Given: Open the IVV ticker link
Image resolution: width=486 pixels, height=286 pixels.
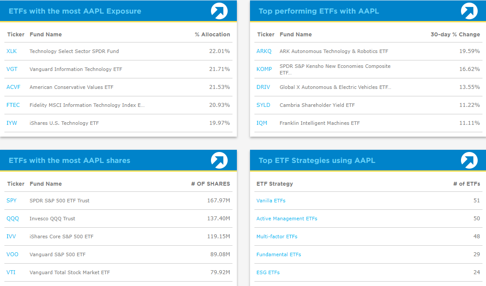Looking at the screenshot, I should click(x=11, y=237).
